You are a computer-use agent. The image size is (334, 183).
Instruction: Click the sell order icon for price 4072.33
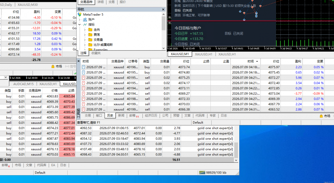[x=84, y=99]
